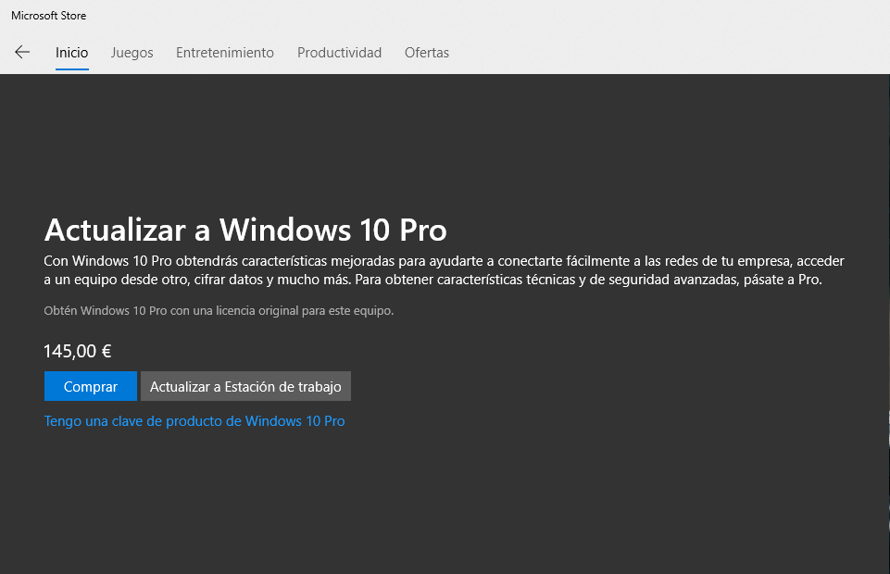The height and width of the screenshot is (574, 890).
Task: Select the Productividad tab
Action: [340, 53]
